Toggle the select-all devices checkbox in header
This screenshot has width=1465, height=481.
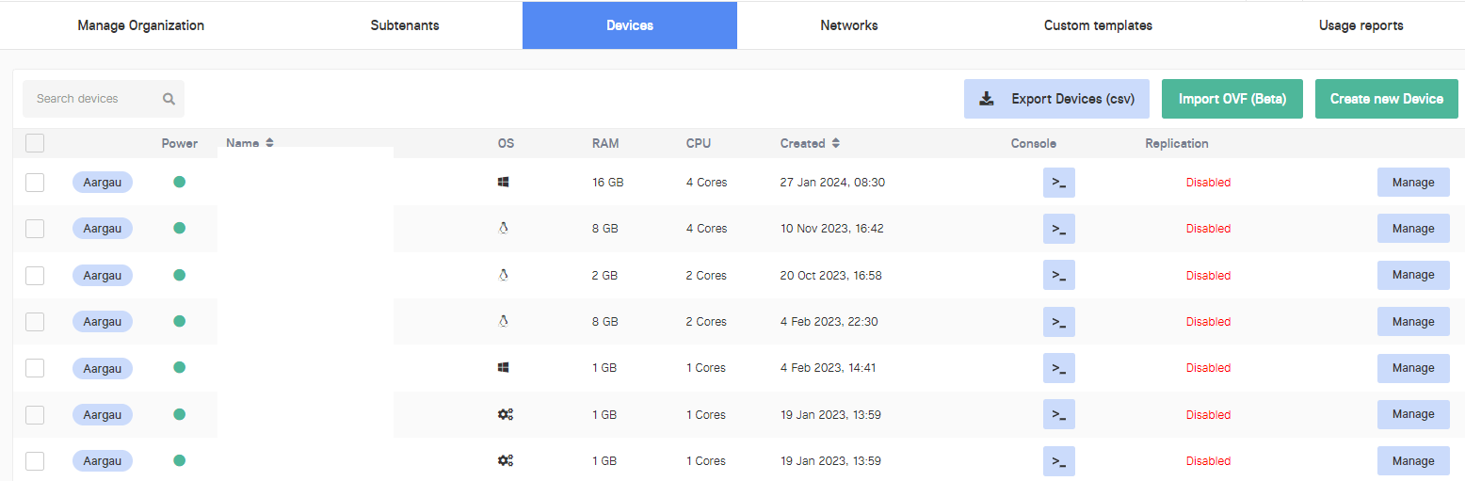point(35,143)
